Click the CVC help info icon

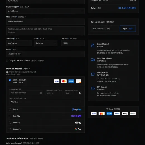coord(80,93)
